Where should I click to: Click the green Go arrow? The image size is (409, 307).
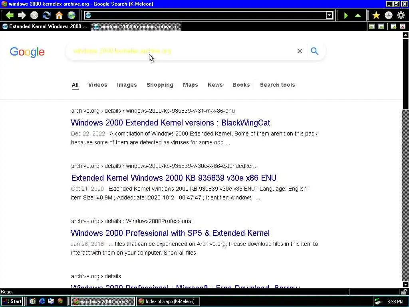(x=346, y=16)
